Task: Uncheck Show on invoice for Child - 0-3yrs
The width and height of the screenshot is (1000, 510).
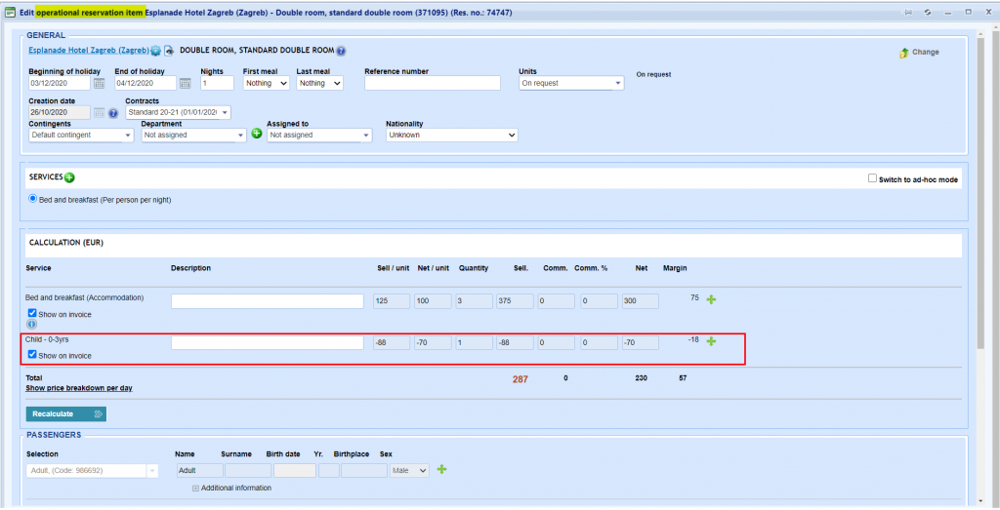Action: (32, 355)
